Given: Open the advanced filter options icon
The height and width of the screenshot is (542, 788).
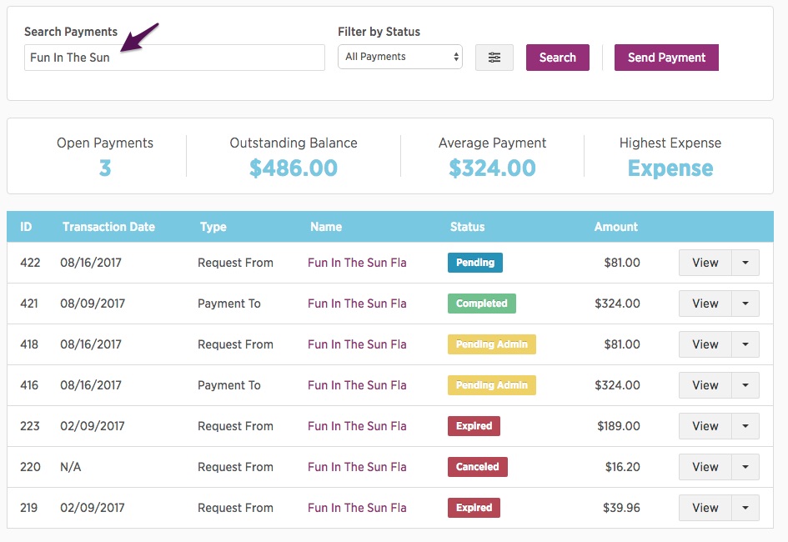Looking at the screenshot, I should pyautogui.click(x=494, y=58).
